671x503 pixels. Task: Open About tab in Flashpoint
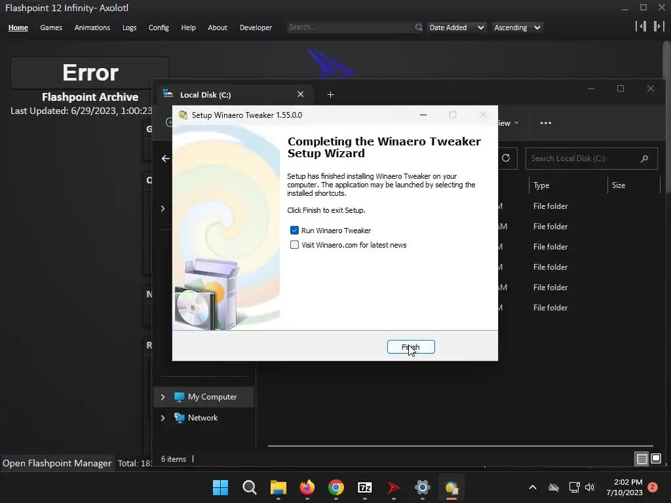coord(218,28)
